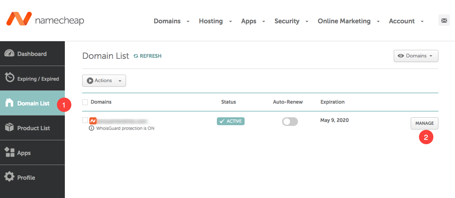Screen dimensions: 455x198
Task: Click the MANAGE button
Action: click(424, 123)
